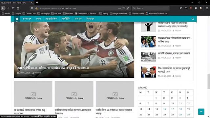This screenshot has height=118, width=210.
Task: Show sidebars icon in toolbar
Action: coord(186,8)
